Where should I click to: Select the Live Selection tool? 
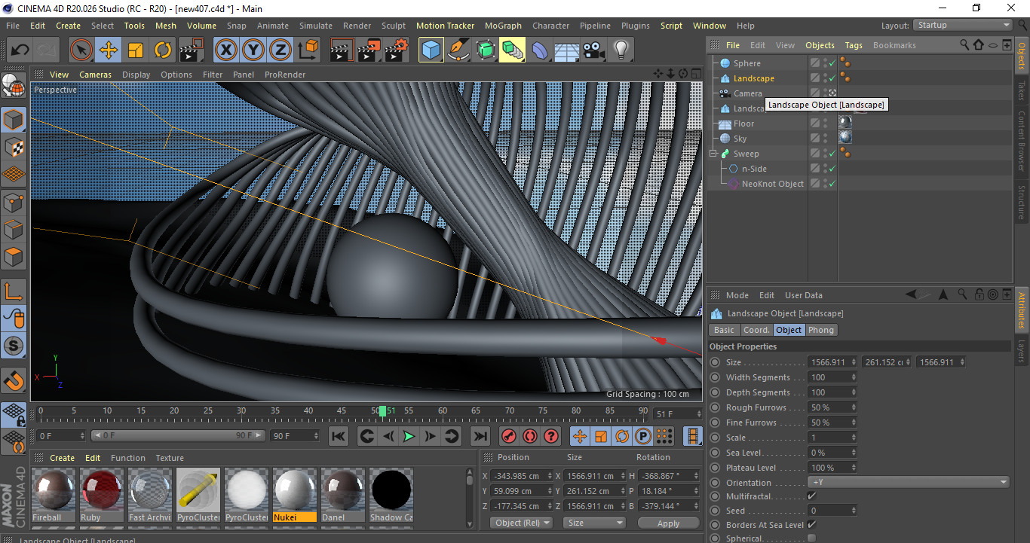[81, 50]
